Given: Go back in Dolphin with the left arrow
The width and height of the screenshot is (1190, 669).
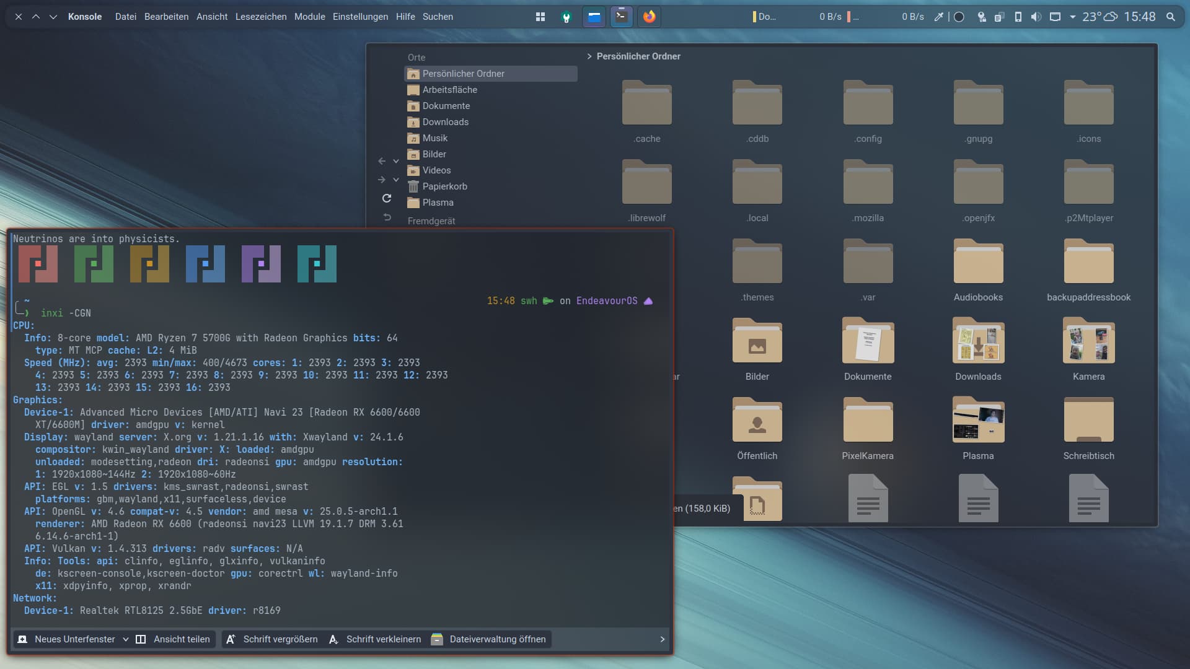Looking at the screenshot, I should coord(382,161).
